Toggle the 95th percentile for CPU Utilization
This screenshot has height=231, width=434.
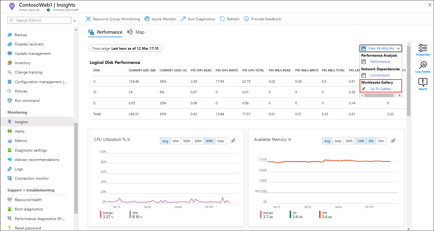pos(209,141)
